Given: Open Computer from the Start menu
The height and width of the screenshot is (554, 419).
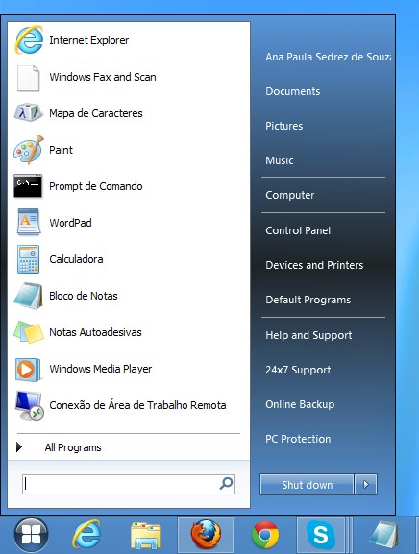Looking at the screenshot, I should coord(290,195).
